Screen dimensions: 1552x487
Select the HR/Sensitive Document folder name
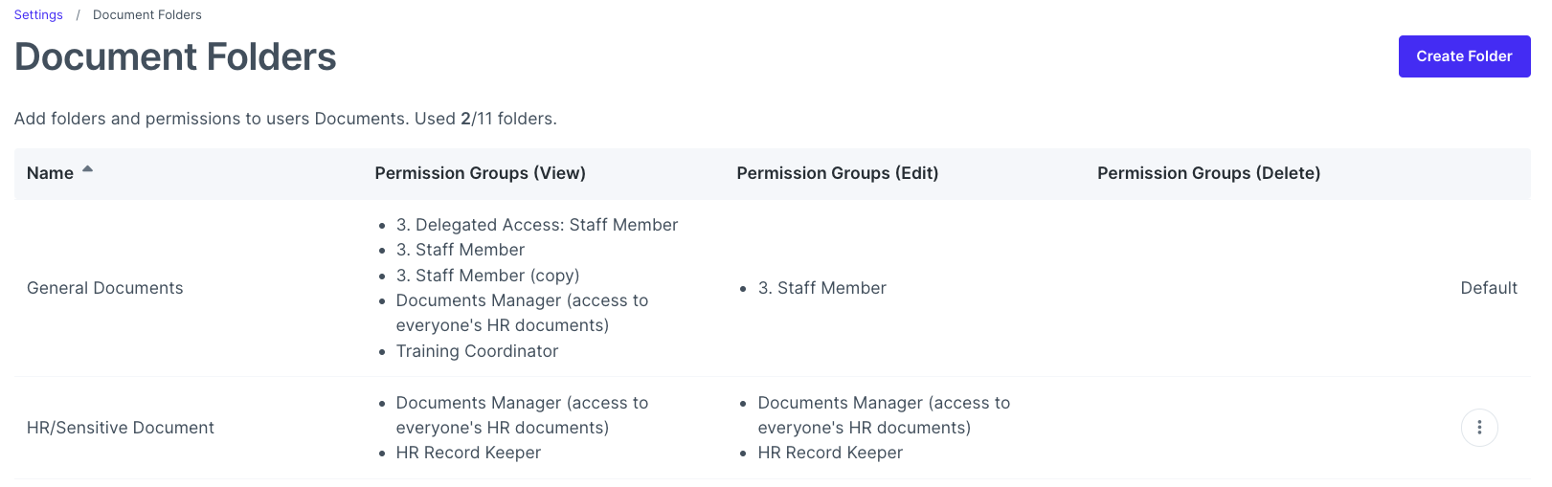(121, 428)
